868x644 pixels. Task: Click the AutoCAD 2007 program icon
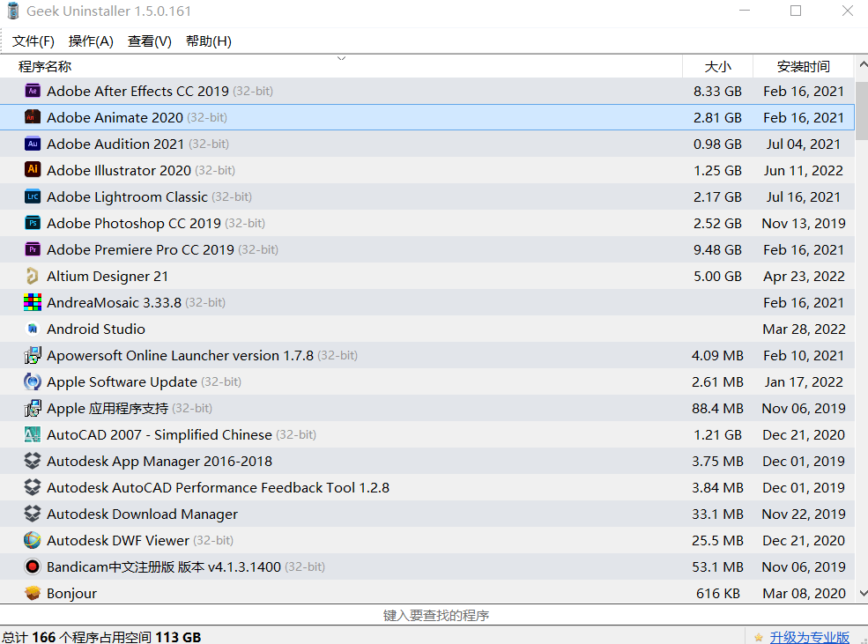pyautogui.click(x=31, y=434)
